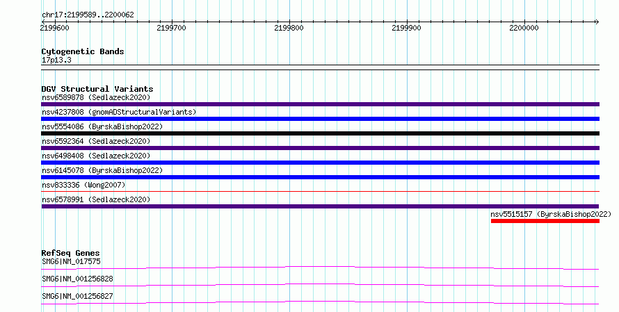This screenshot has height=312, width=619.
Task: Select the thin red line under nsv833336
Action: (x=320, y=192)
